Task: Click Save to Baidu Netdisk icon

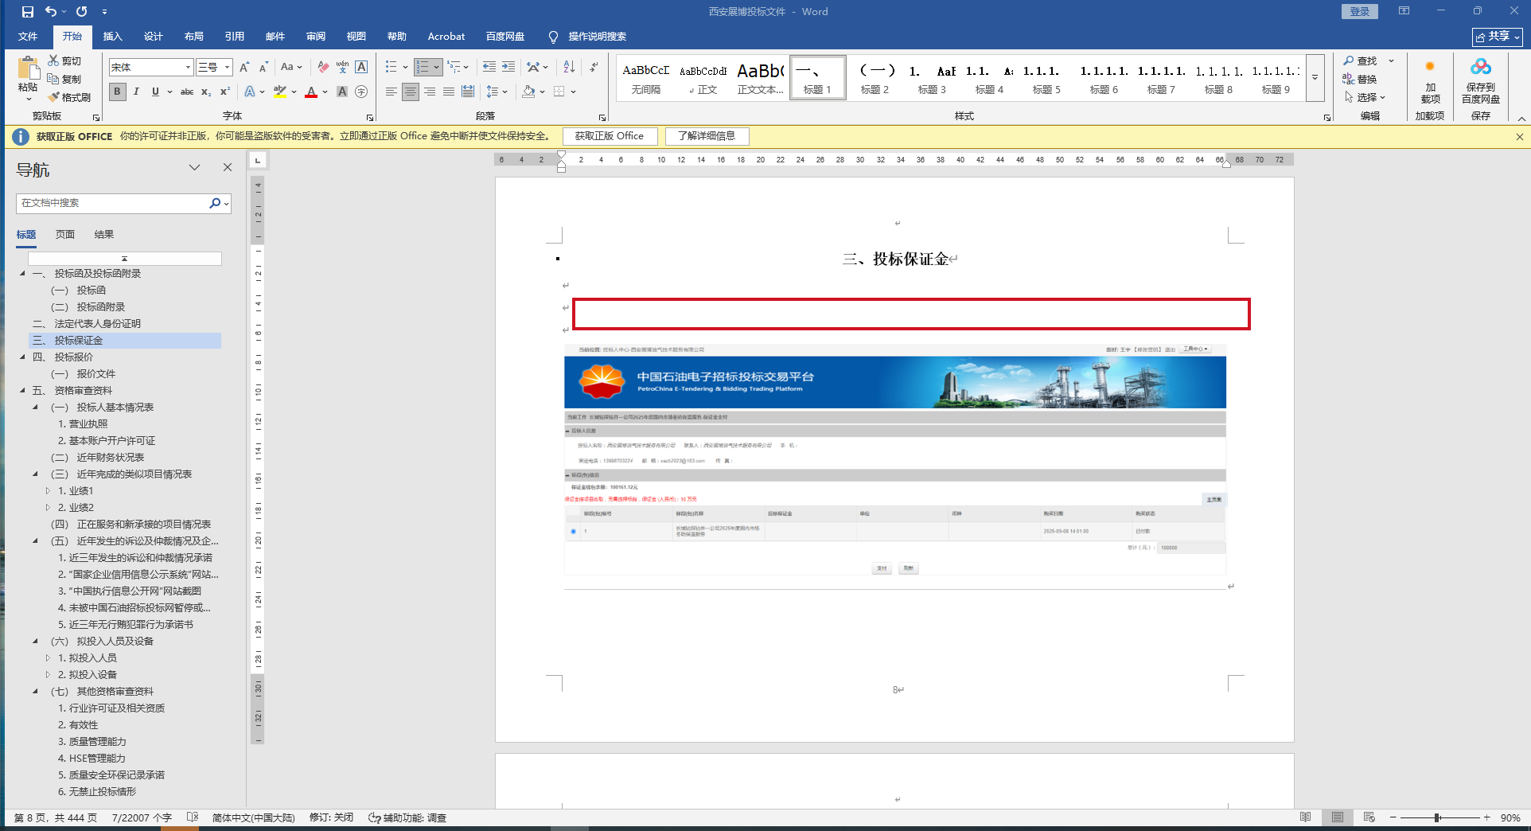Action: 1480,80
